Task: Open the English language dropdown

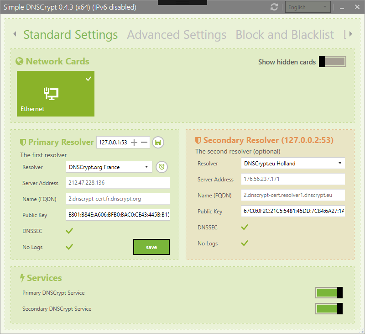Action: 308,7
